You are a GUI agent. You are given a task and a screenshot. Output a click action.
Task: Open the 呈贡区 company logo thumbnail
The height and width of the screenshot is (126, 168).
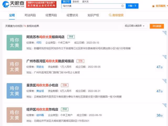(x=14, y=91)
